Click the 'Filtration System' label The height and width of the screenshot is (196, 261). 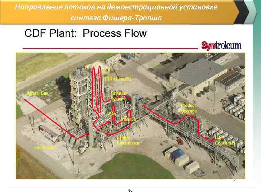pyautogui.click(x=119, y=96)
